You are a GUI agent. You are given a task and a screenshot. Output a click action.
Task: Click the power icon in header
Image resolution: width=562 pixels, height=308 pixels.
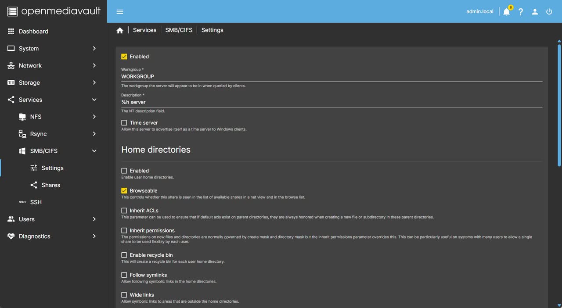click(x=549, y=12)
